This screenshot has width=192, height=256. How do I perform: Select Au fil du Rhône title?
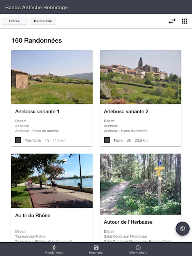coord(33,216)
